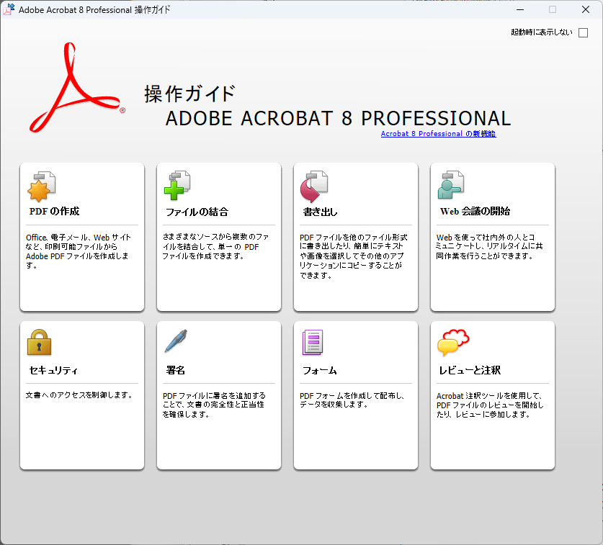Click the Web 会議の開始 person icon
This screenshot has height=545, width=603.
point(451,185)
